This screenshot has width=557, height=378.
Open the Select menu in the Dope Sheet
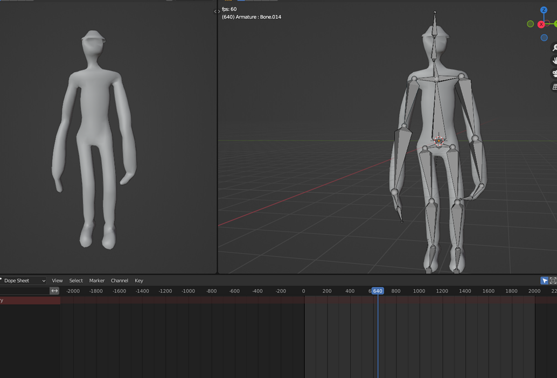click(x=75, y=281)
